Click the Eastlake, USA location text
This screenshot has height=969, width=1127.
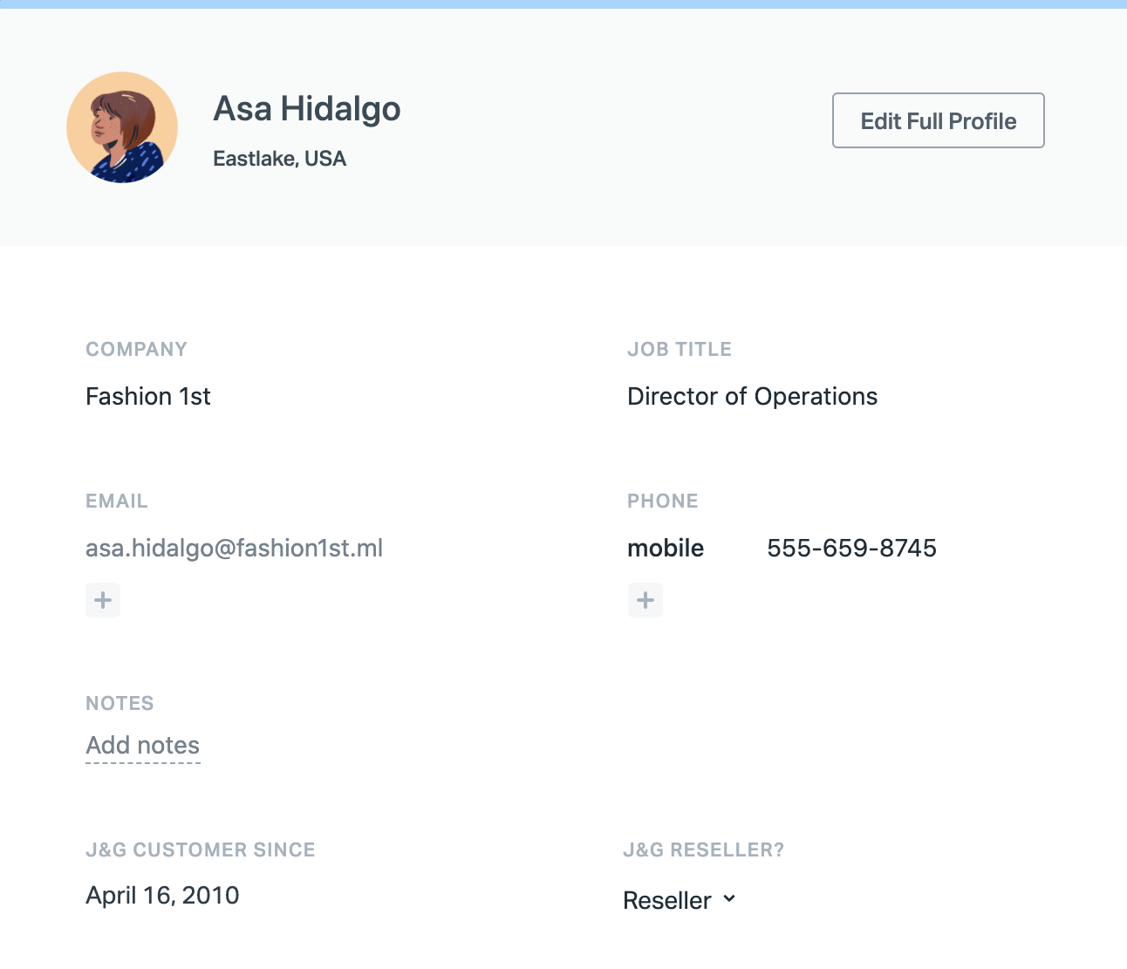[279, 159]
